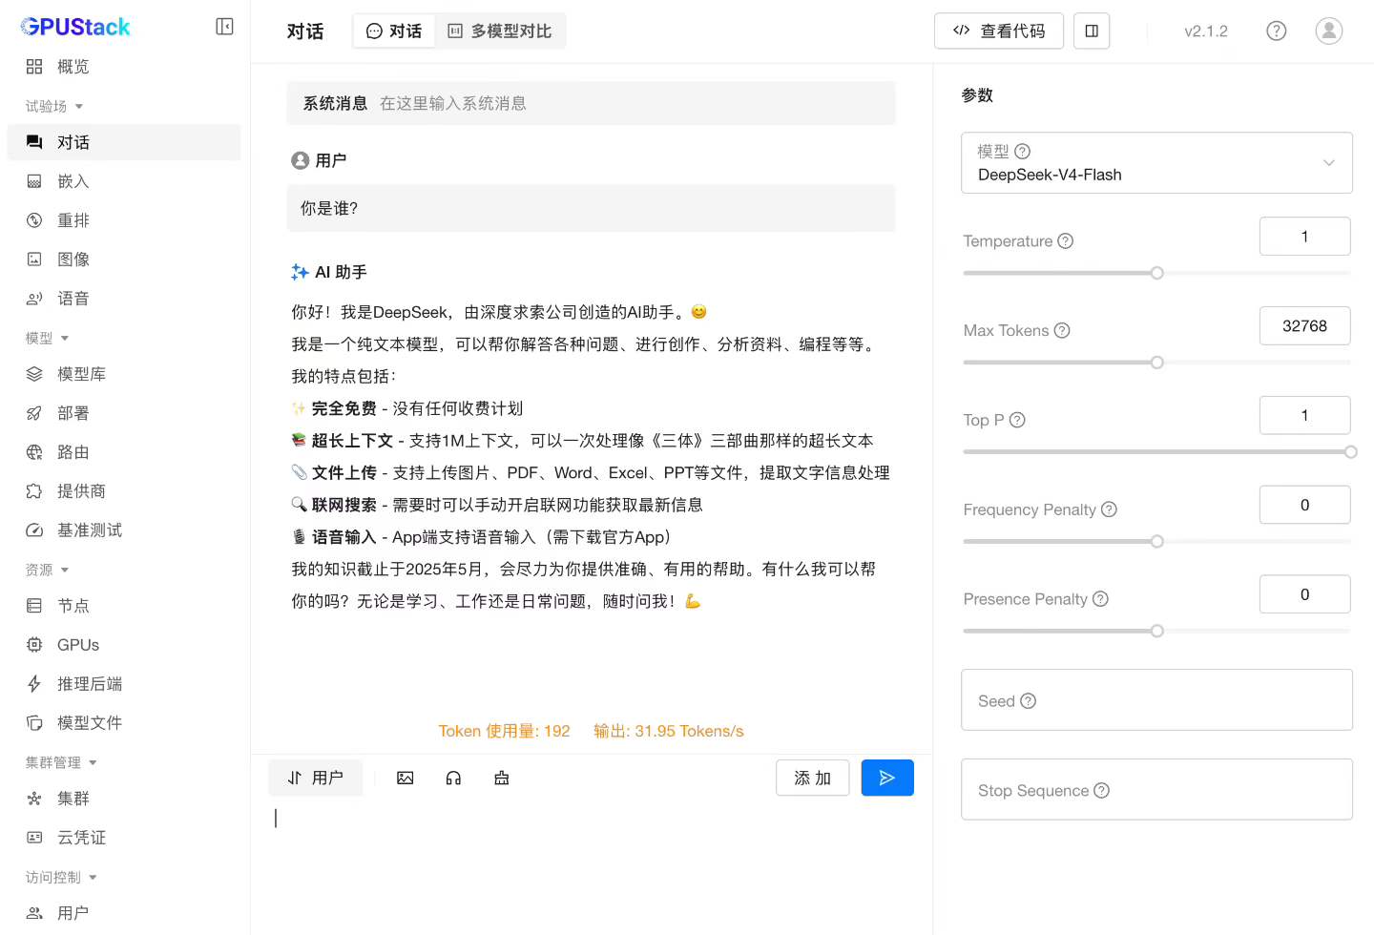
Task: Click the GPUs chip icon
Action: (34, 645)
